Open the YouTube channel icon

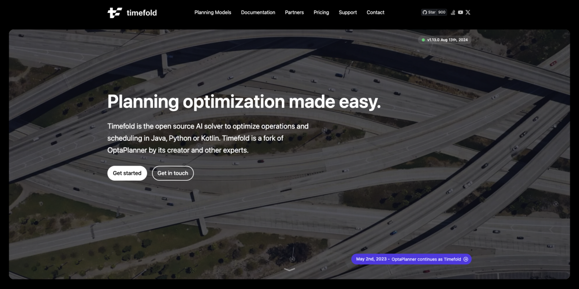pos(460,13)
